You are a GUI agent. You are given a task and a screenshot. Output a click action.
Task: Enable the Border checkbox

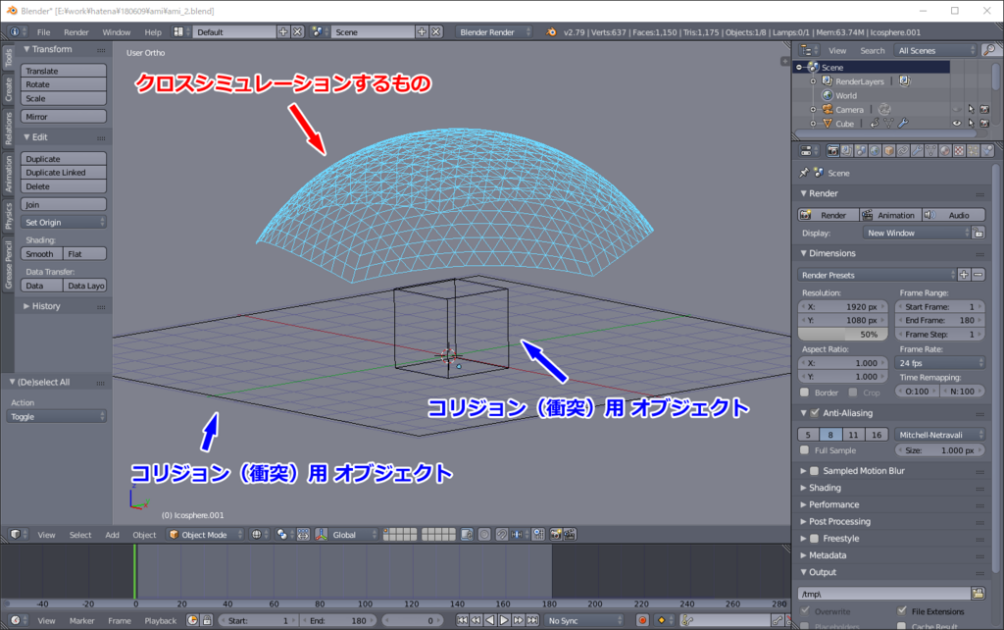click(x=805, y=393)
